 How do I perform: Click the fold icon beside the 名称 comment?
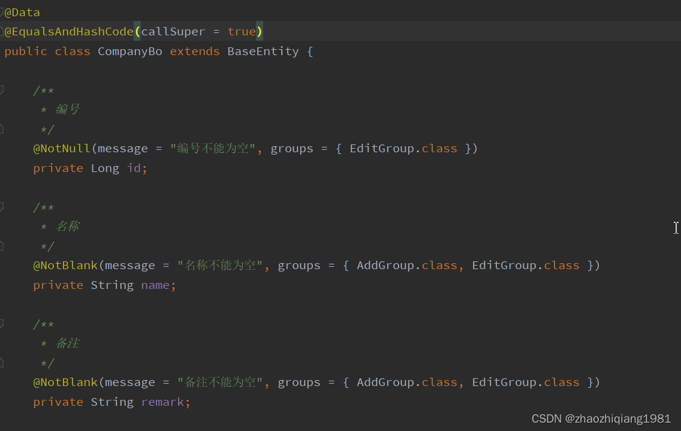tap(3, 207)
